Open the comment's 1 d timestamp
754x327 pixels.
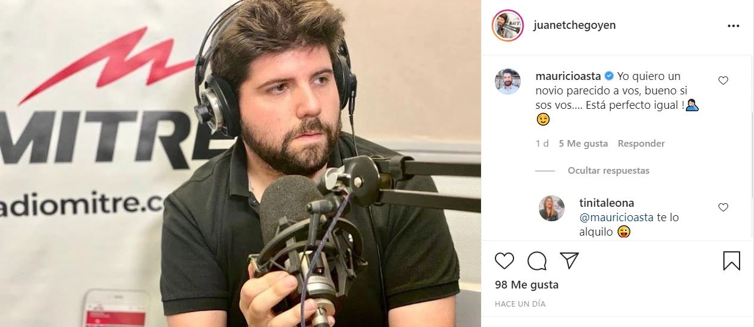[x=542, y=144]
